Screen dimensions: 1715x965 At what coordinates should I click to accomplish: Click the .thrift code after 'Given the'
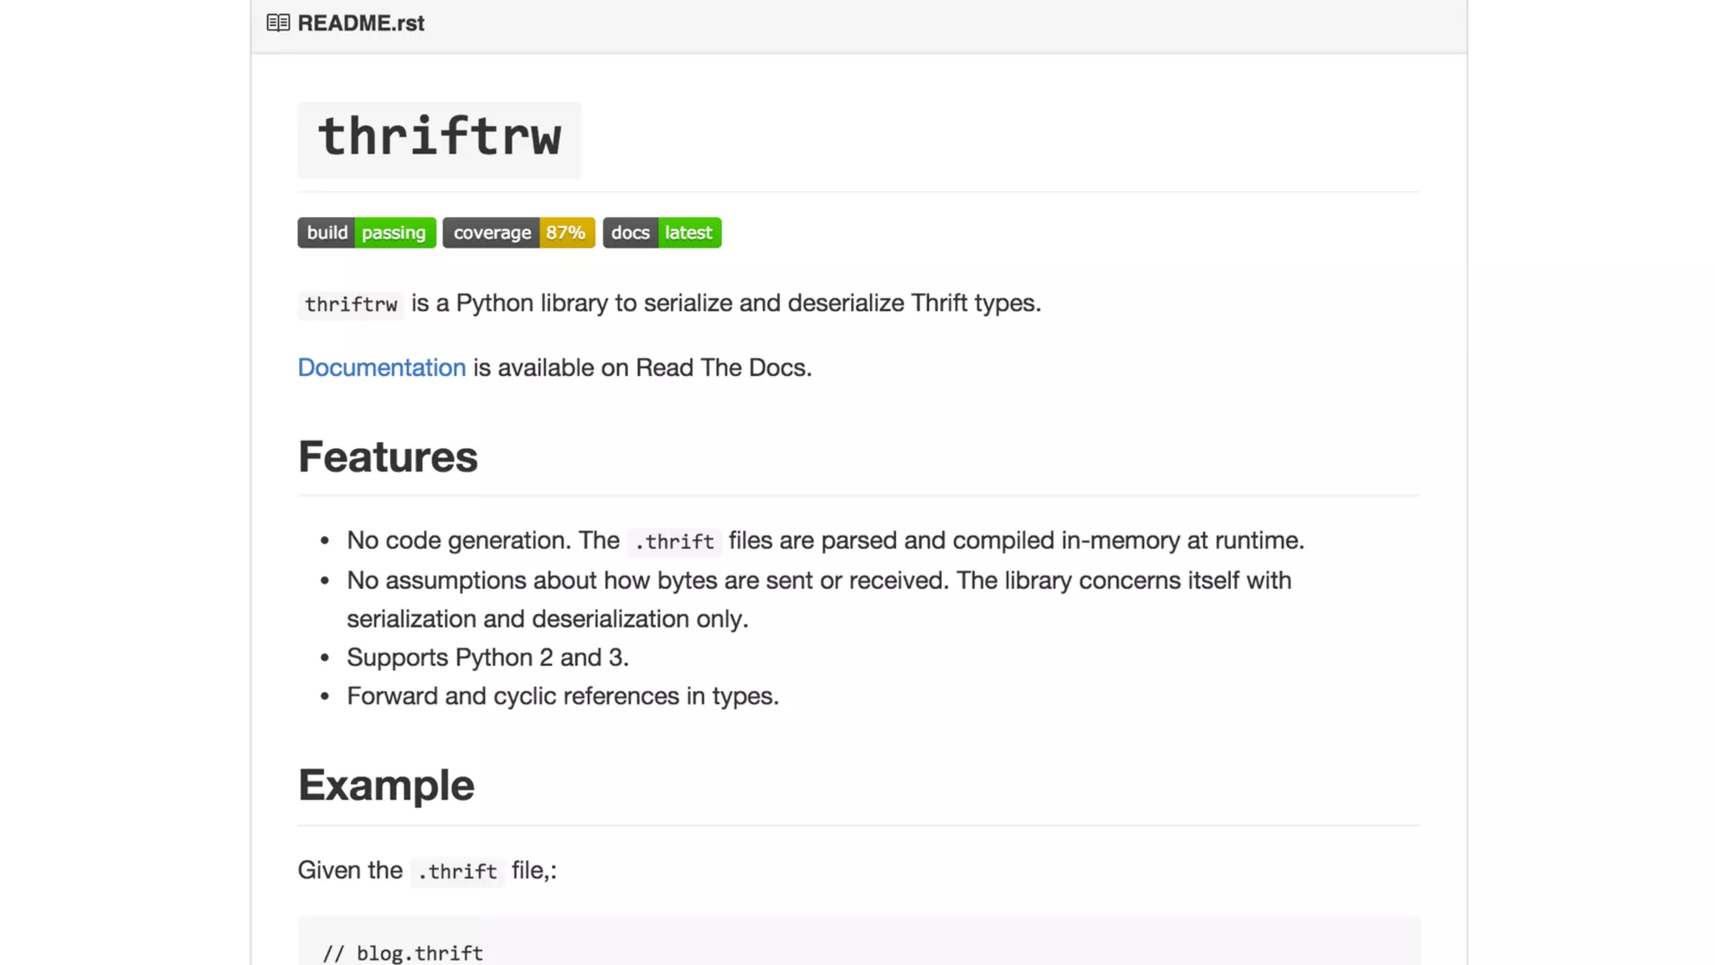(457, 872)
